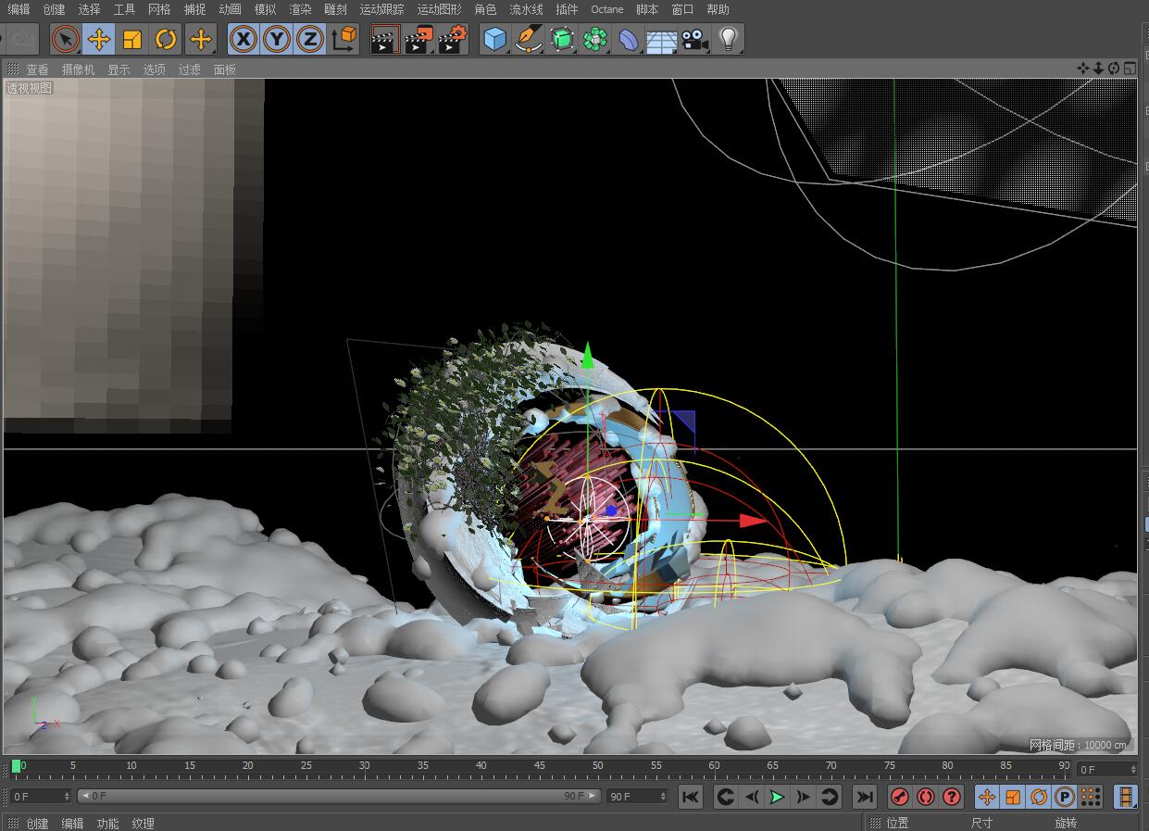The image size is (1149, 831).
Task: Go to next keyframe
Action: (830, 797)
